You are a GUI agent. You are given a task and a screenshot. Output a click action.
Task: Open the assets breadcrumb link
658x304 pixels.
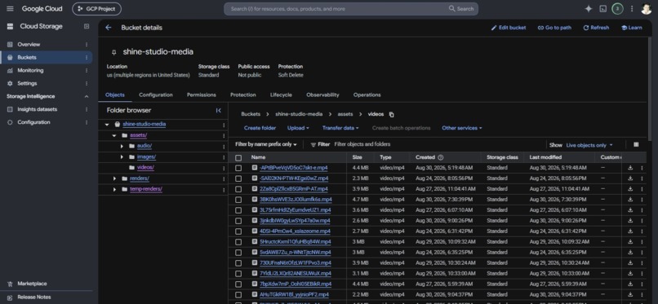coord(345,114)
